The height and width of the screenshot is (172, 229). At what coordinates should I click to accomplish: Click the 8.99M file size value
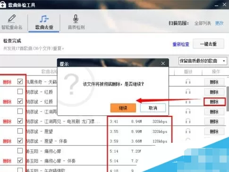(x=136, y=131)
